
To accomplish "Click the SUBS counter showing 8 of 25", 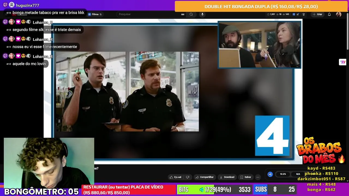I will tap(275, 190).
